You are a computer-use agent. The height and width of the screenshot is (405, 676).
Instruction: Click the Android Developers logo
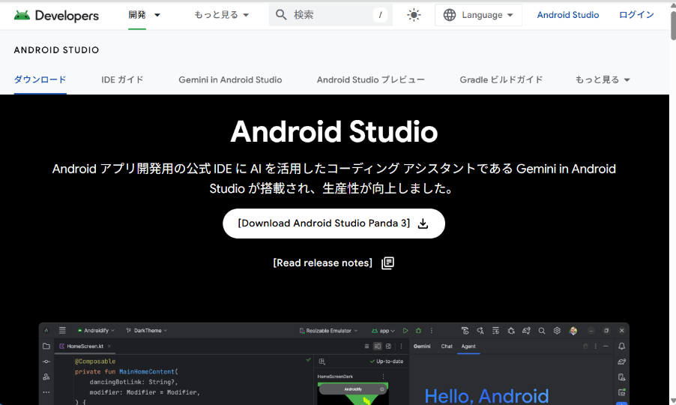56,15
